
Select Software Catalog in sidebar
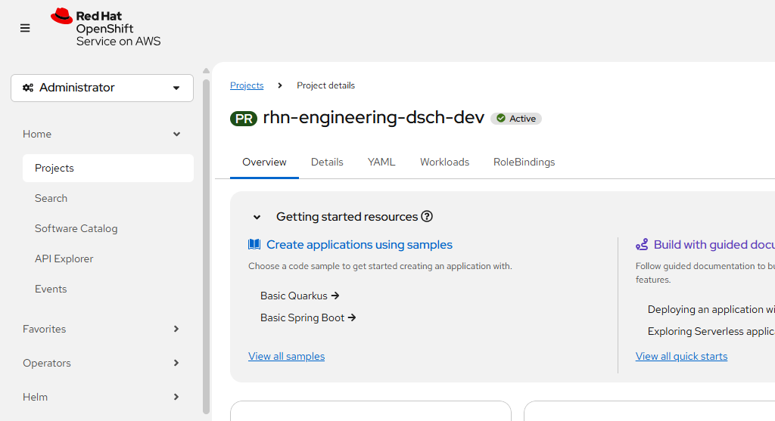[x=76, y=229]
